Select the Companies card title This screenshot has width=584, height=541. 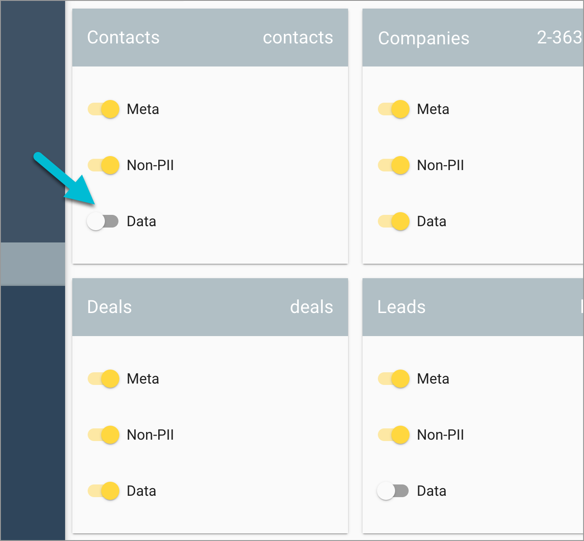coord(424,38)
